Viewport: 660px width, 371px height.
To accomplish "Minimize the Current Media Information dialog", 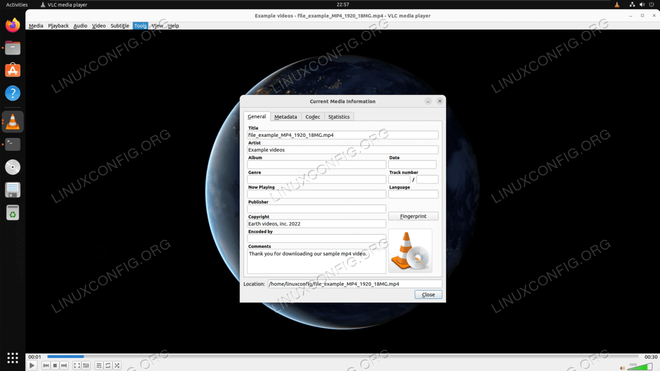I will (428, 101).
